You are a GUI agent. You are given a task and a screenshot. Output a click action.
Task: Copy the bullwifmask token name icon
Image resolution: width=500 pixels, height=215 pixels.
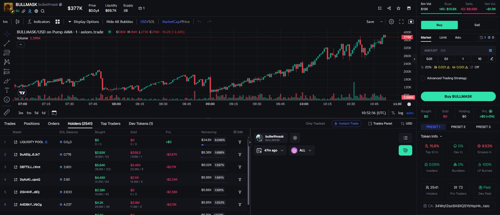pyautogui.click(x=61, y=5)
